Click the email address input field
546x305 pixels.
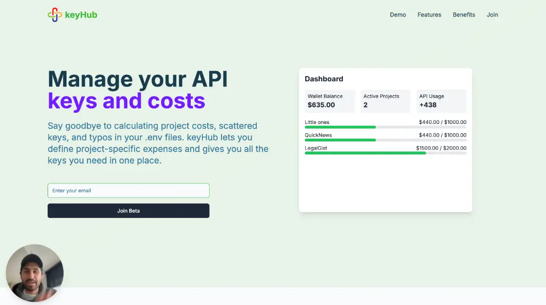click(x=128, y=190)
